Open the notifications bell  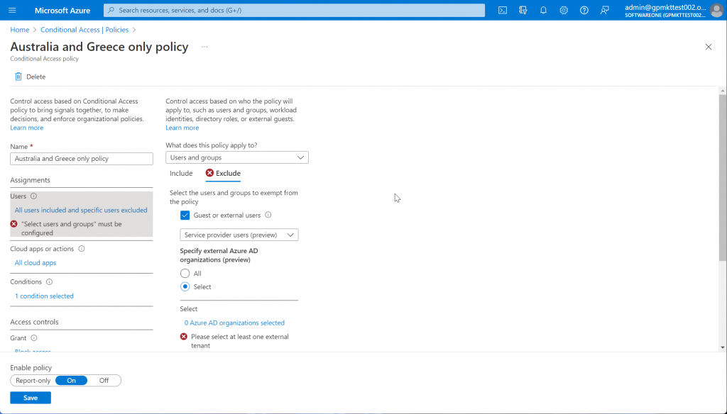click(x=543, y=10)
